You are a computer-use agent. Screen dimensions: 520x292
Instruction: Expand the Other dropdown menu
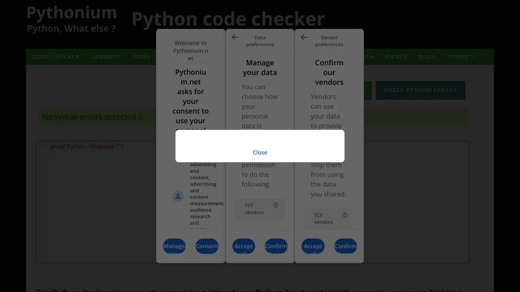click(461, 57)
